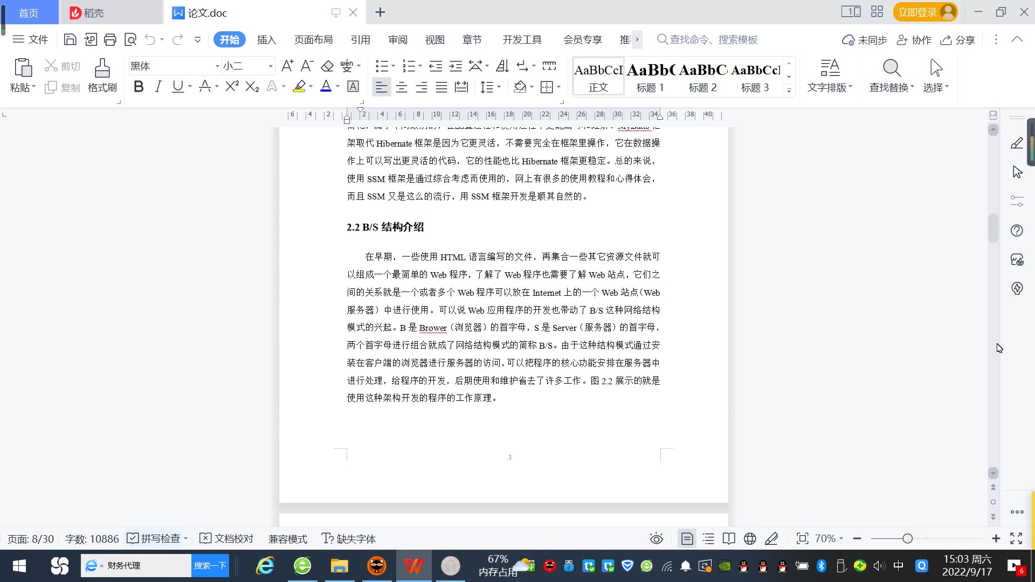The image size is (1035, 582).
Task: Open the 审阅 ribbon tab
Action: 398,40
